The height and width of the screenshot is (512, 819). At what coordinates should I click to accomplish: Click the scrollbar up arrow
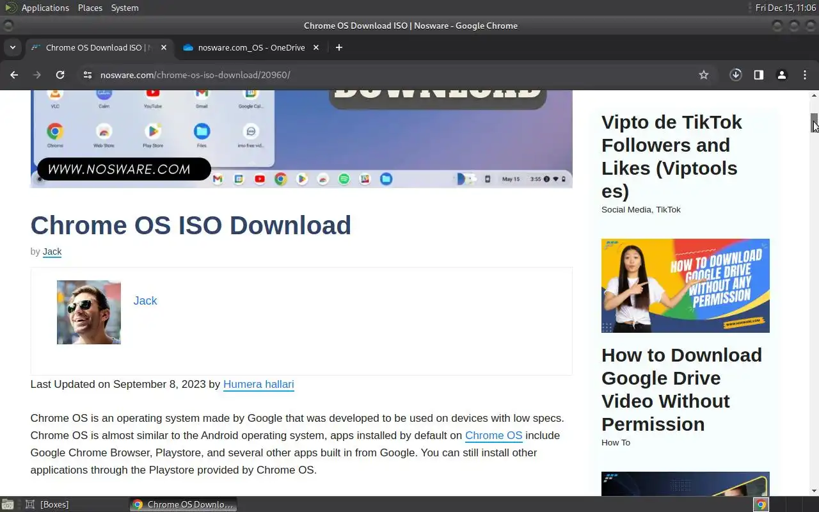814,95
